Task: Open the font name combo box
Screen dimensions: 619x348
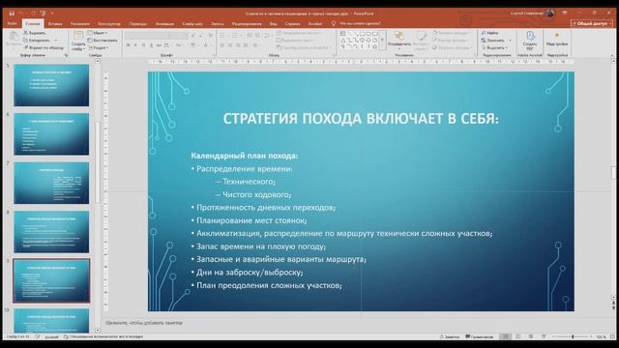Action: tap(146, 36)
